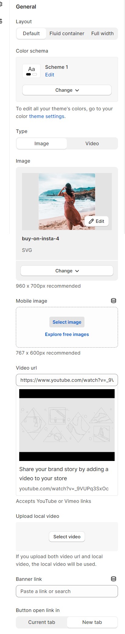125x634 pixels.
Task: Click the dynamic source icon beside Banner link
Action: [113, 579]
